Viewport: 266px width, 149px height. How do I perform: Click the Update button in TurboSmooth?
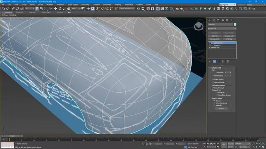[x=221, y=108]
